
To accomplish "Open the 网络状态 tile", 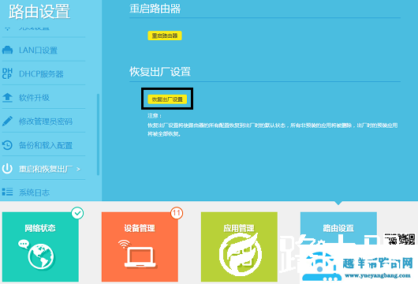I will click(x=40, y=247).
